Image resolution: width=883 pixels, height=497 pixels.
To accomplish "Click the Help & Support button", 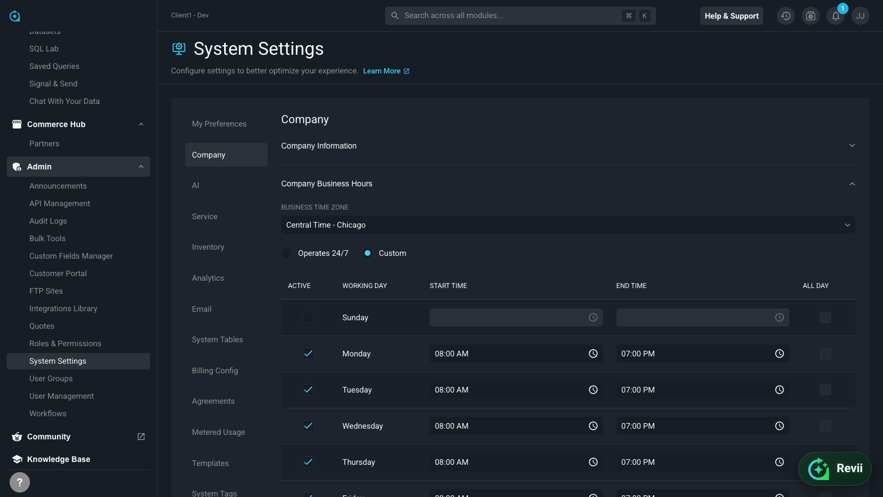I will (x=732, y=16).
